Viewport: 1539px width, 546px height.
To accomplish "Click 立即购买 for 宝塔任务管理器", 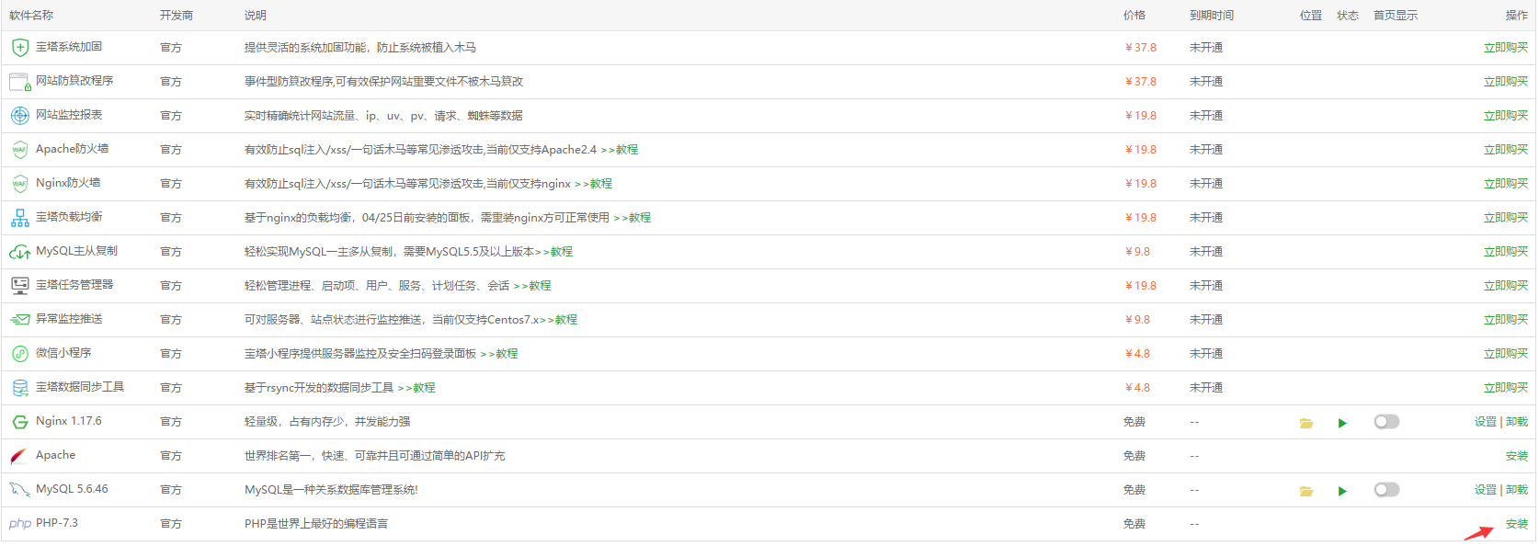I will point(1506,286).
